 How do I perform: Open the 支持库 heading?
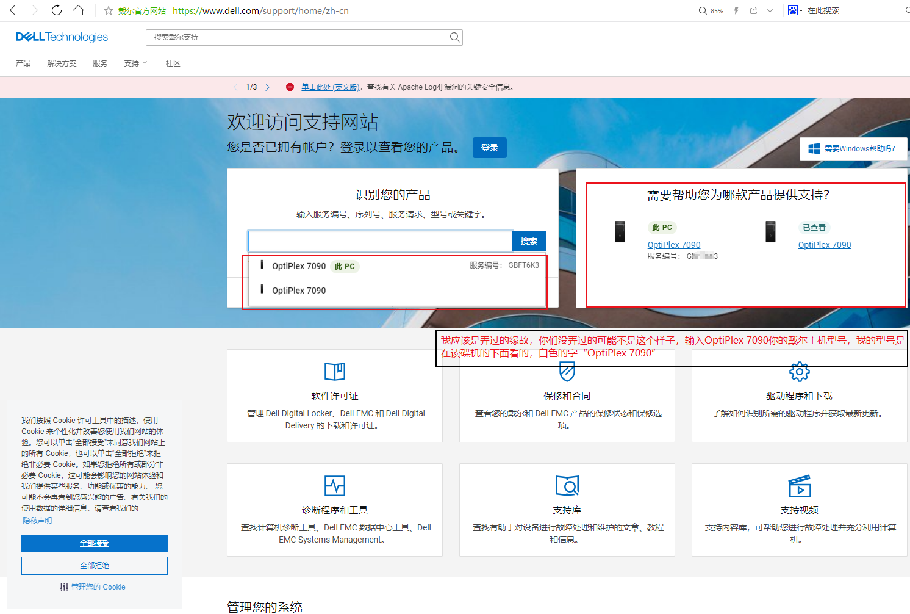[x=567, y=510]
